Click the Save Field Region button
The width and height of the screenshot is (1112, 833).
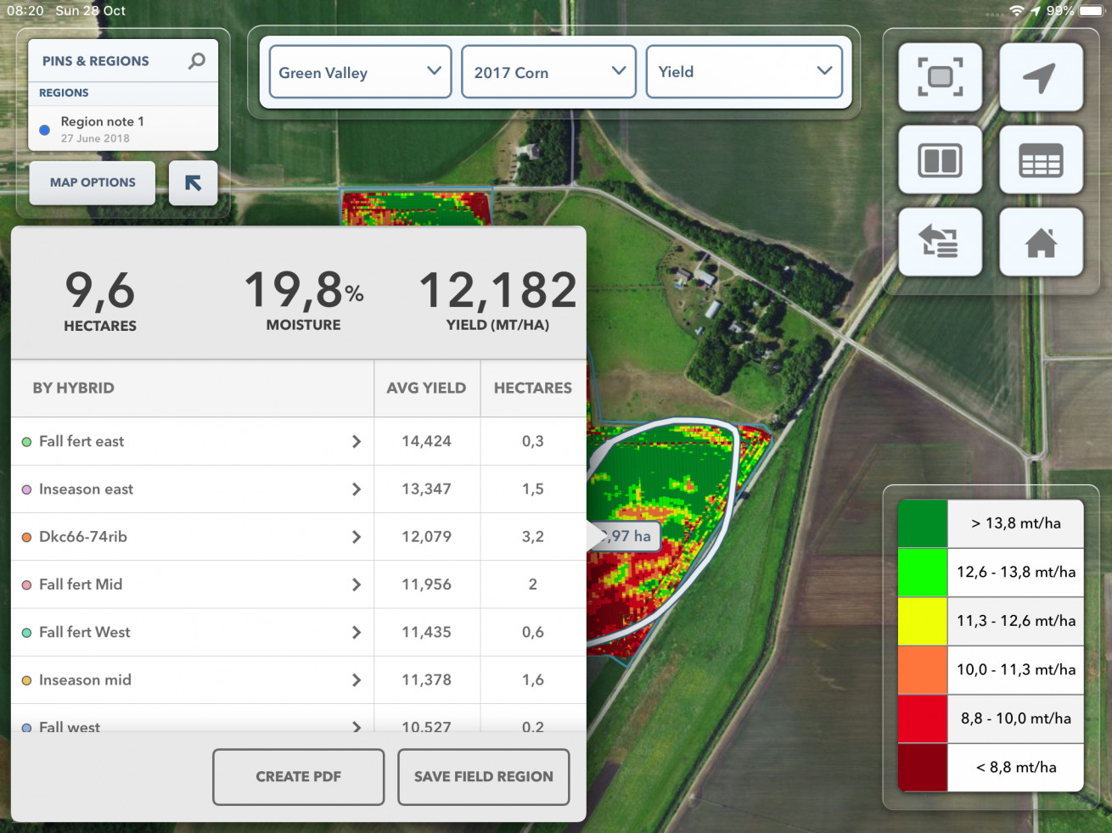click(484, 776)
